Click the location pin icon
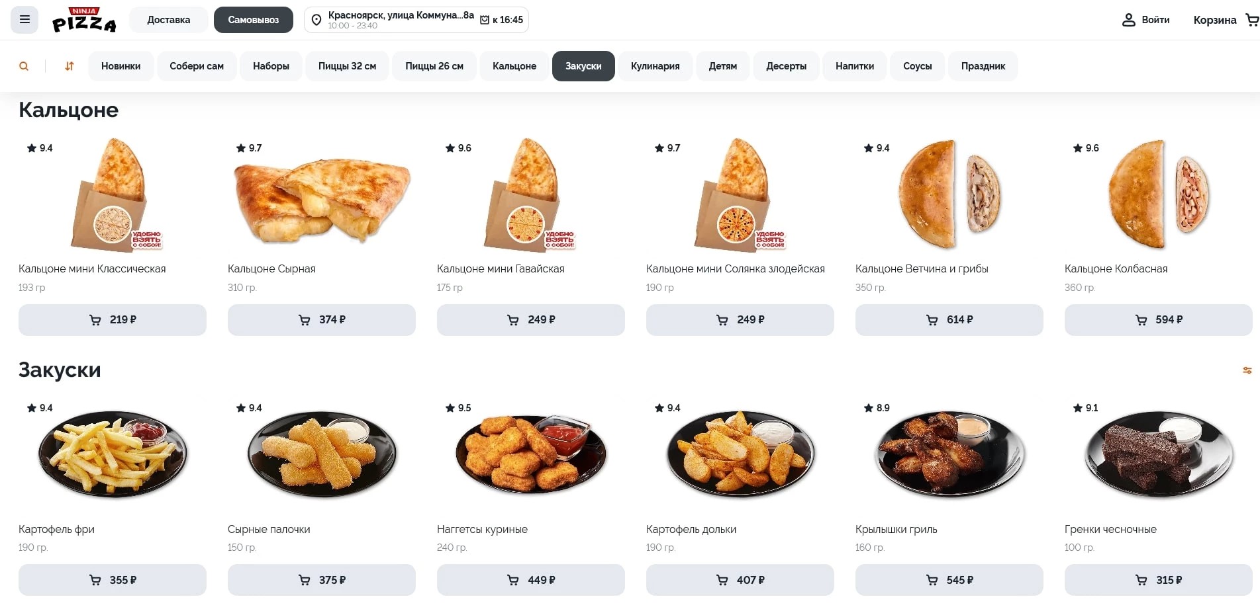This screenshot has width=1260, height=613. (316, 20)
